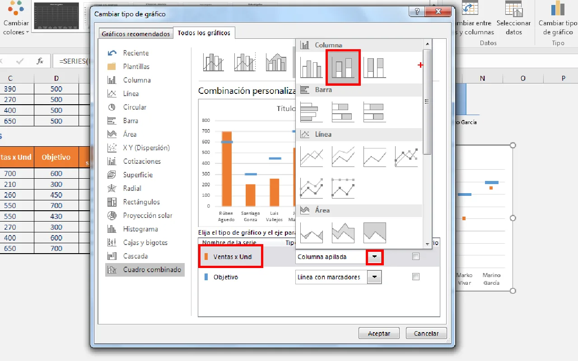Open the dialog's help question mark
578x361 pixels.
coord(416,12)
